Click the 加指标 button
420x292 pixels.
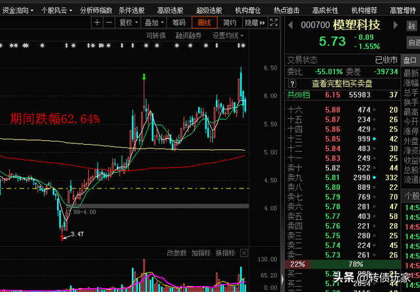201,253
